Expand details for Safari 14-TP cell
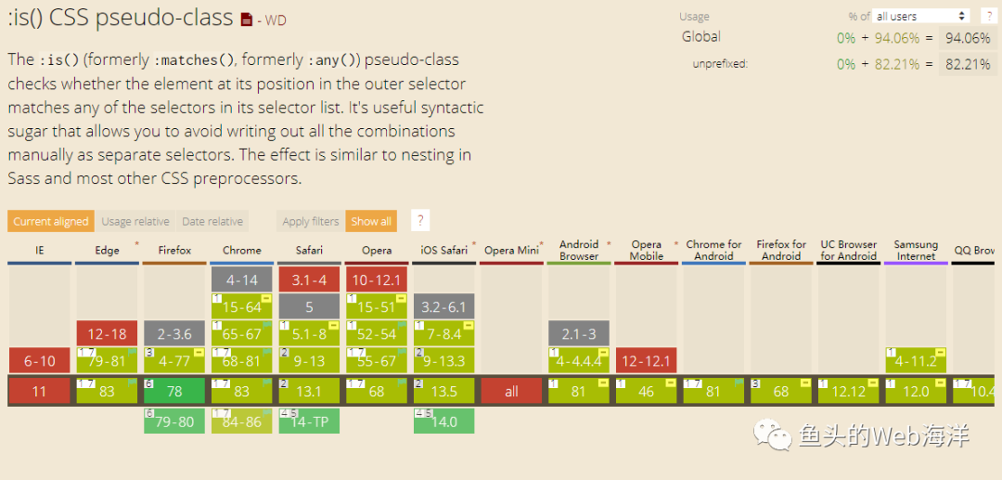Viewport: 1002px width, 480px height. (x=309, y=422)
